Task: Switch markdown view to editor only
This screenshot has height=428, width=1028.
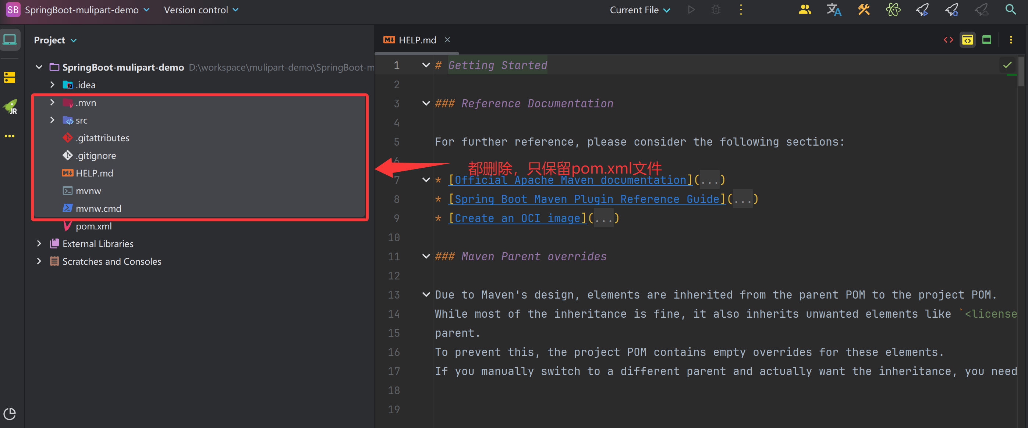Action: [949, 39]
